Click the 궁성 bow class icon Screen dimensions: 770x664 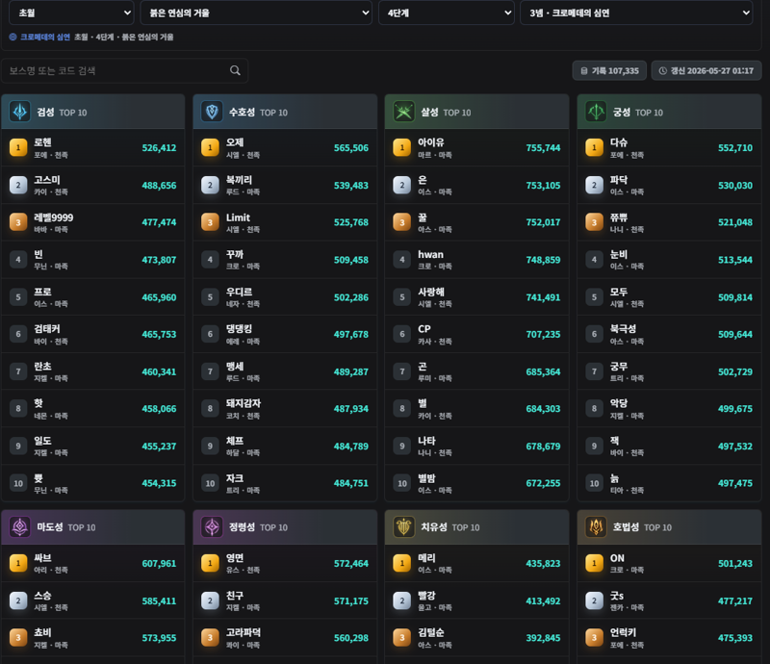[x=596, y=112]
